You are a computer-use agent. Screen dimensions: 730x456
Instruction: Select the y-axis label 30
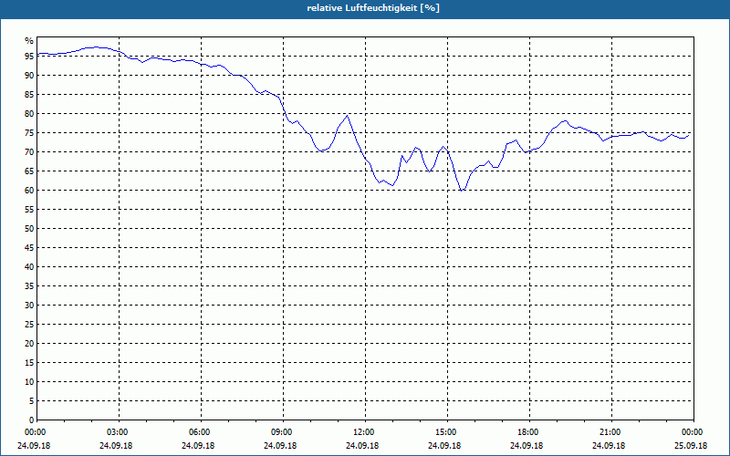pos(29,306)
